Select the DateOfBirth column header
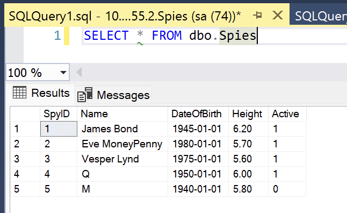This screenshot has width=347, height=213. coord(198,114)
